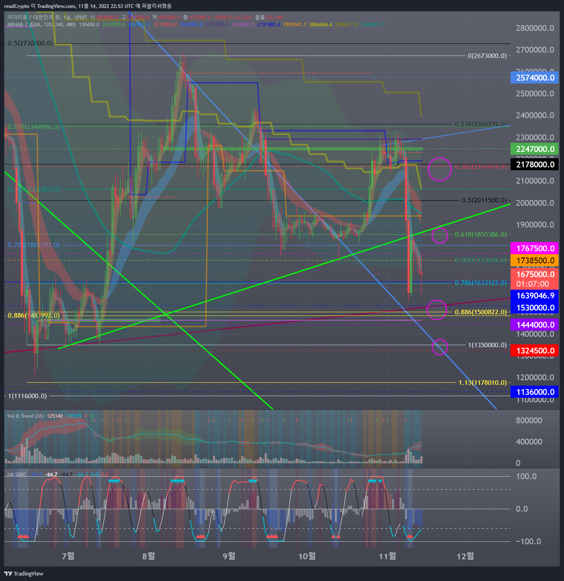564x581 pixels.
Task: Click the 0(2673000.0) Fibonacci level label
Action: pyautogui.click(x=487, y=56)
